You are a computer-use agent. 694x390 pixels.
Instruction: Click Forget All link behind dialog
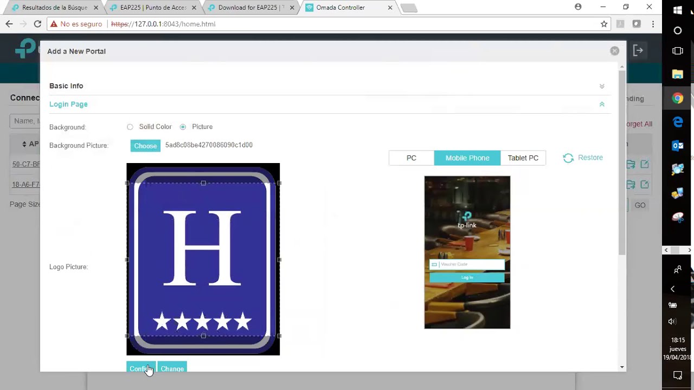pyautogui.click(x=639, y=124)
